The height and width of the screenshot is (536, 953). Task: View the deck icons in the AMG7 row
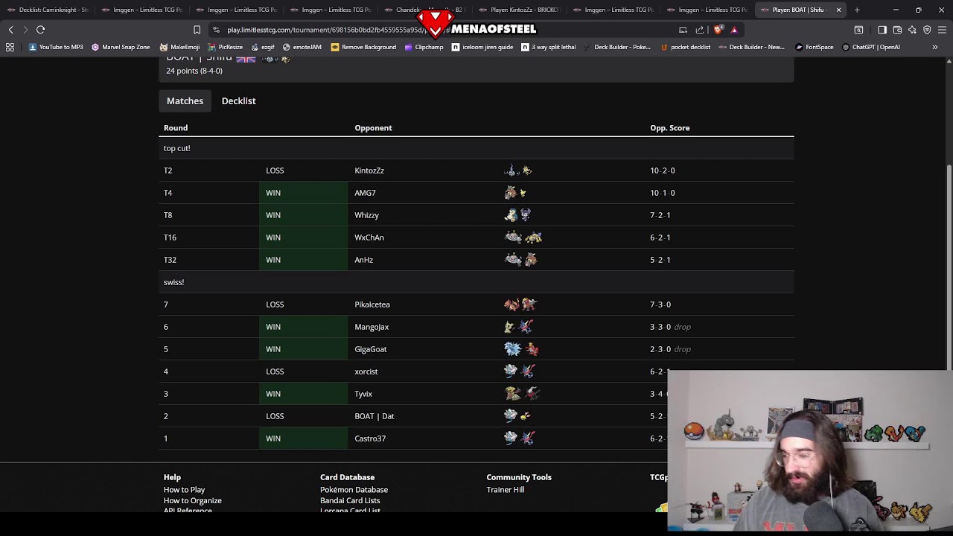pos(515,193)
